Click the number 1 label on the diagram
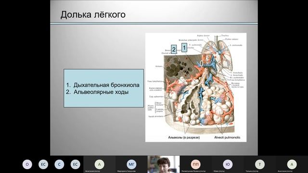This screenshot has height=173, width=308. click(x=184, y=48)
